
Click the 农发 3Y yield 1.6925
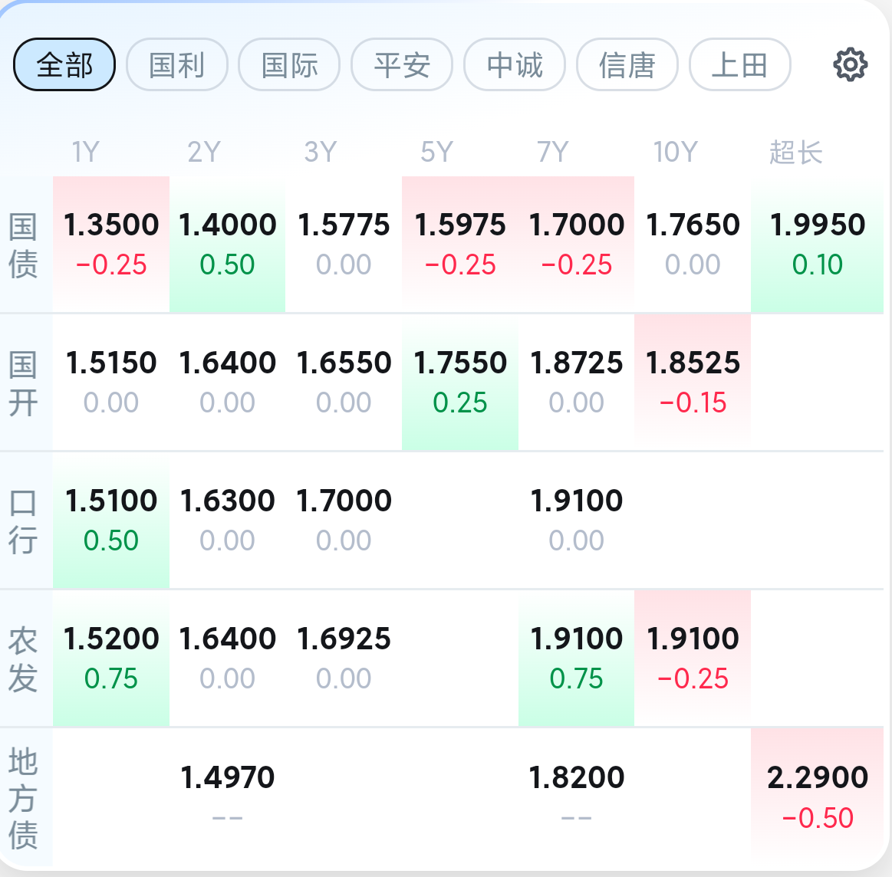[344, 658]
